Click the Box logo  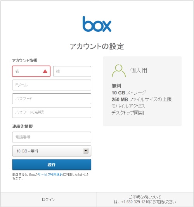pyautogui.click(x=97, y=24)
